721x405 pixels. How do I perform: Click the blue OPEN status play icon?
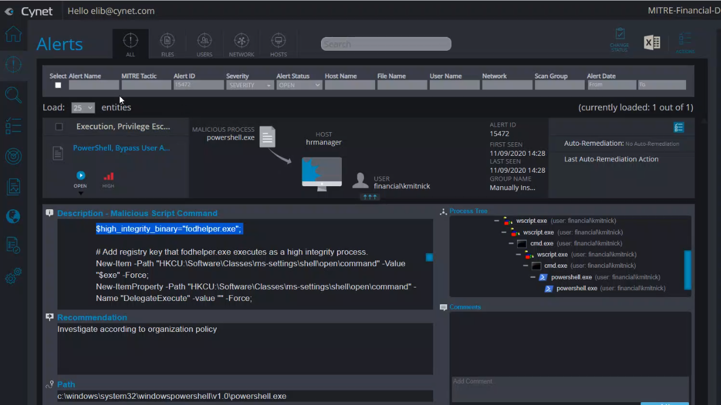[81, 175]
